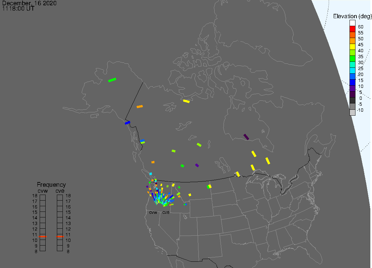Click the red-orange swatch between 55 and 50

tap(352, 35)
